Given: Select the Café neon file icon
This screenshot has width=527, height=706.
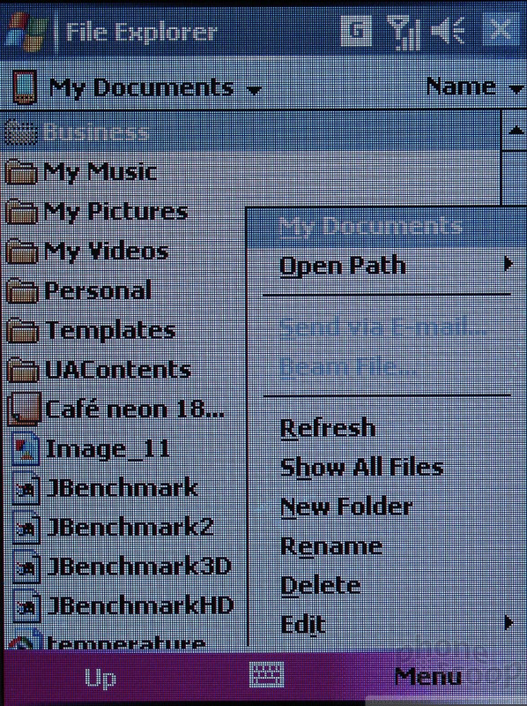Looking at the screenshot, I should [x=25, y=409].
